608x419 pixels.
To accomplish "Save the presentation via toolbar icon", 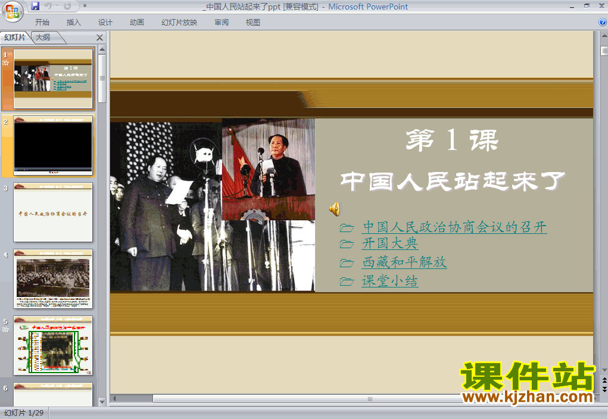I will click(x=35, y=6).
